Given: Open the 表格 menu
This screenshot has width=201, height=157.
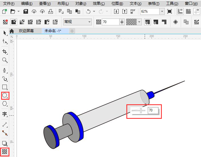Looking at the screenshot, I should (154, 4).
